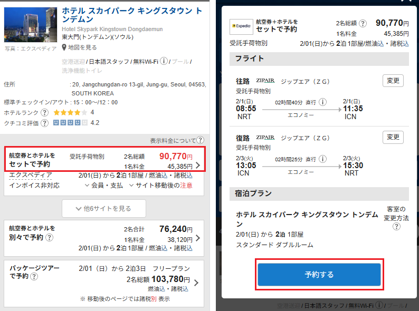Click 変更 for the outbound 往路 flight
The height and width of the screenshot is (311, 419).
393,81
